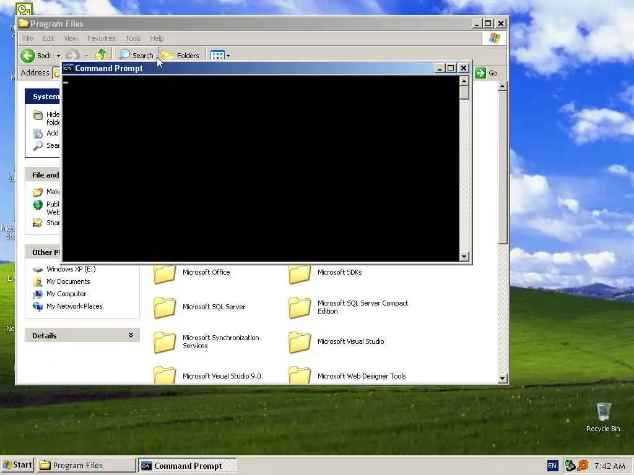Maximize the Command Prompt window
Screen dimensions: 634x475
click(451, 68)
